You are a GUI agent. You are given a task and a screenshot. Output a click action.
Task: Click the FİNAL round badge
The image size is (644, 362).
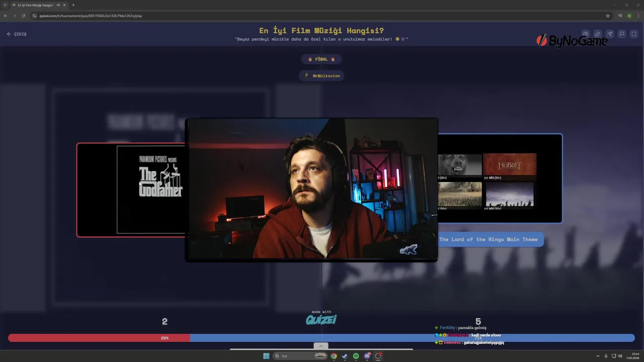coord(321,59)
